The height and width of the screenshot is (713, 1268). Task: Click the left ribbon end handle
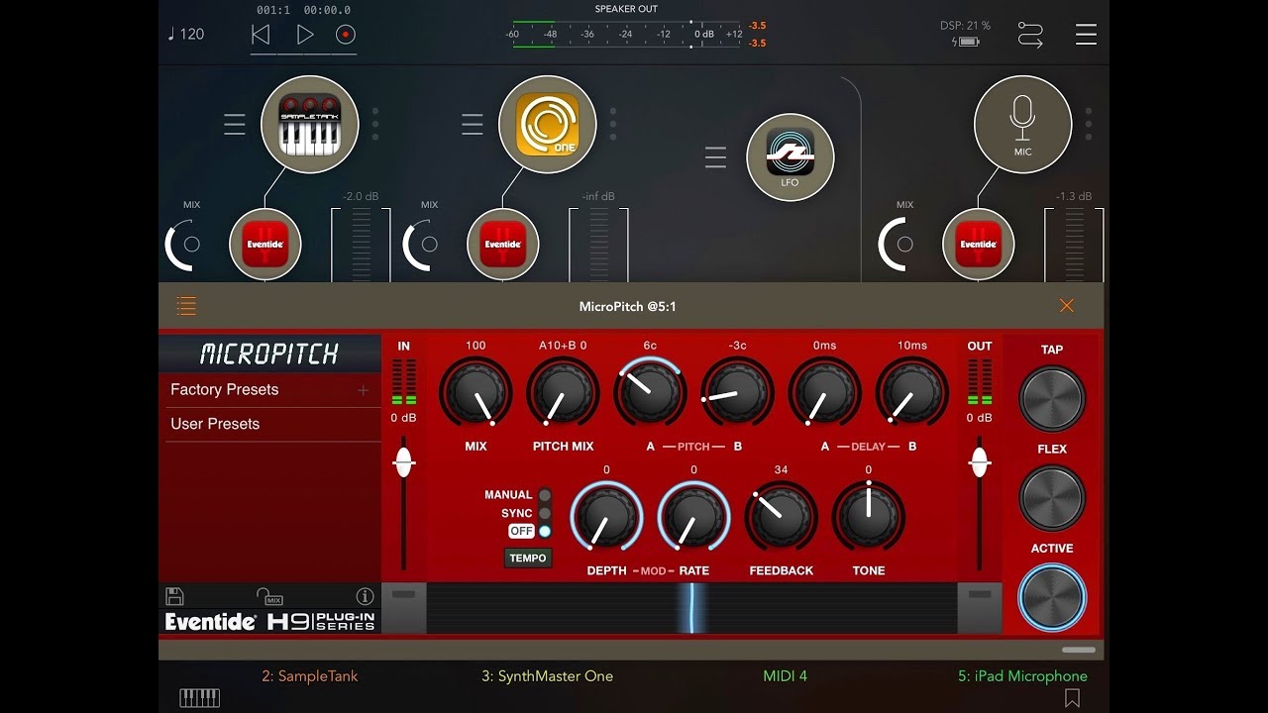pos(404,608)
